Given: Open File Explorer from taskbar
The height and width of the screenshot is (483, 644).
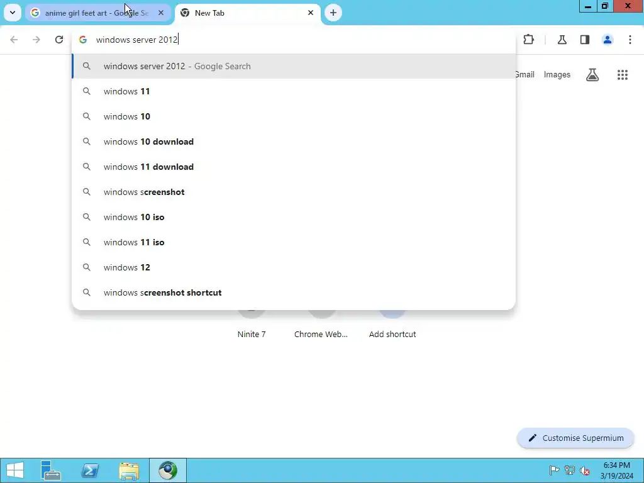Looking at the screenshot, I should click(129, 470).
